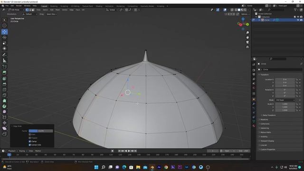This screenshot has height=171, width=304.
Task: Switch to face select mode
Action: pos(33,9)
